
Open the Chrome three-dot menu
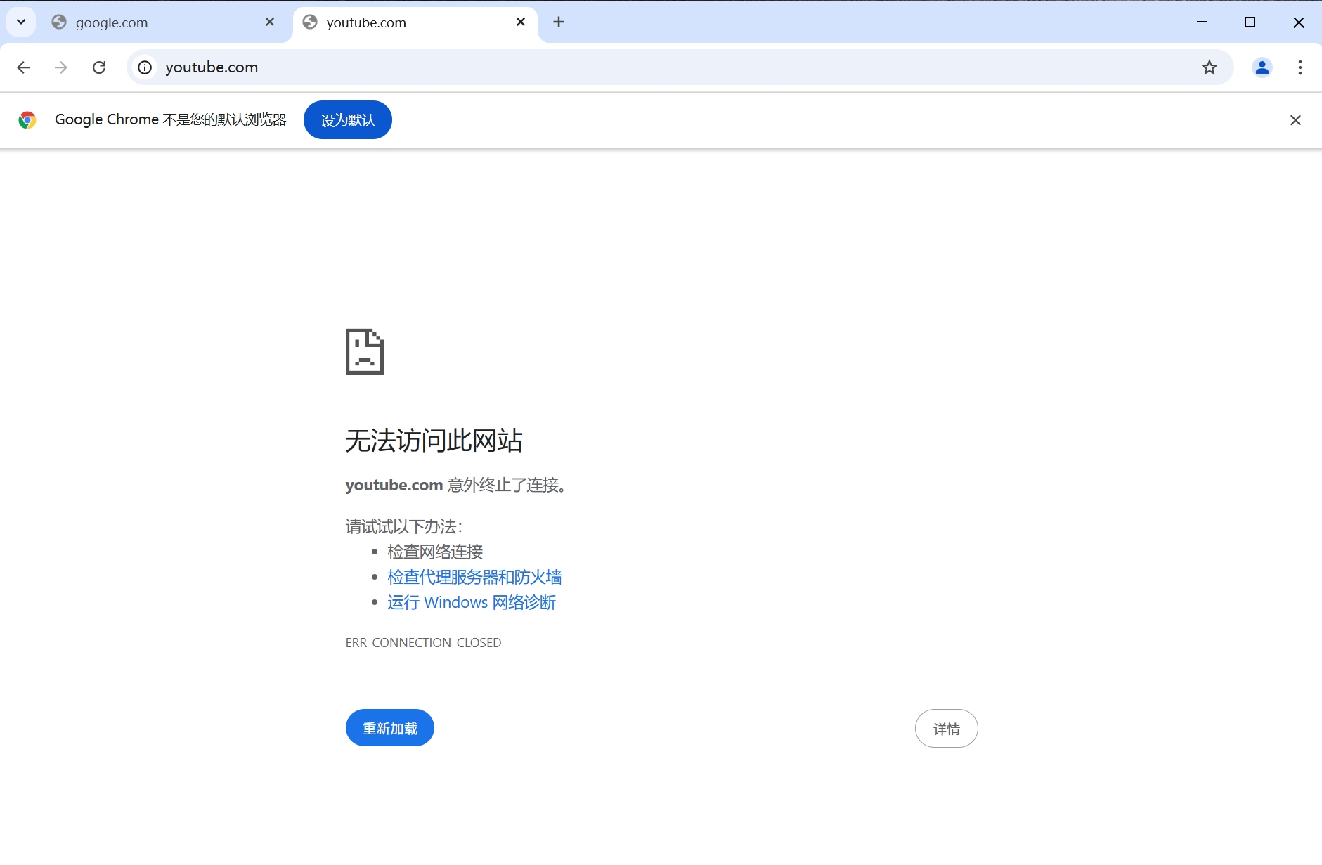[1300, 67]
